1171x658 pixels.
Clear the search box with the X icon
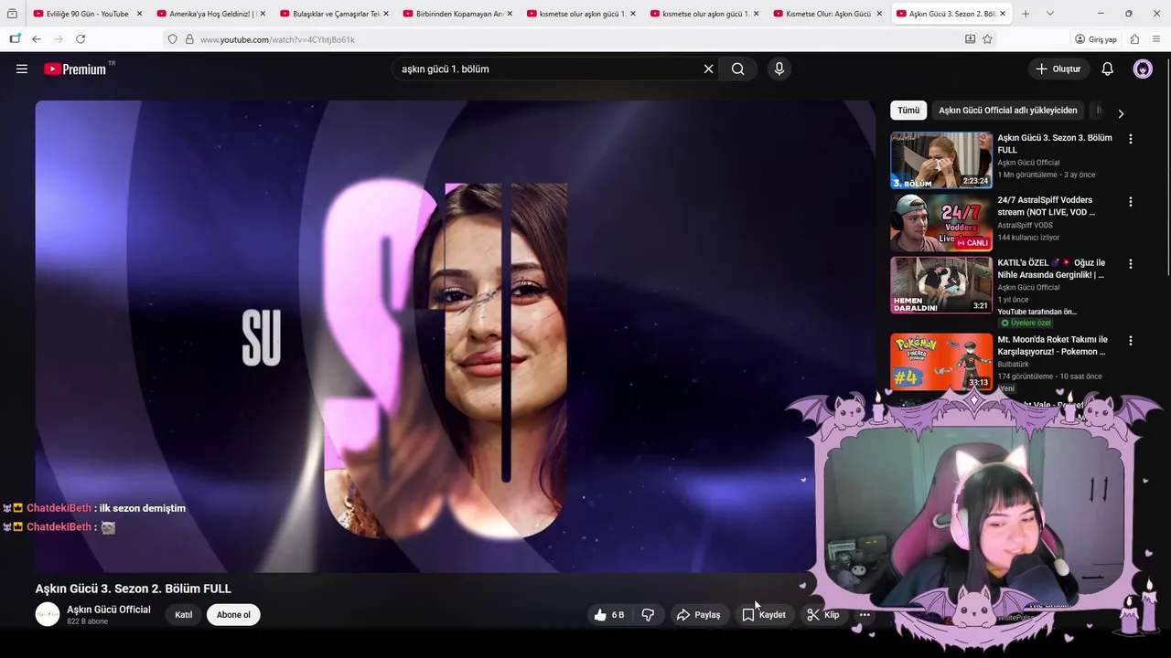[x=708, y=69]
